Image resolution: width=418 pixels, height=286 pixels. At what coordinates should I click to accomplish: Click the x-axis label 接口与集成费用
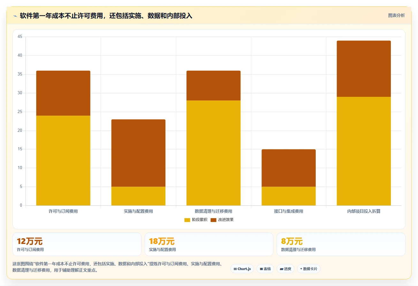click(289, 211)
